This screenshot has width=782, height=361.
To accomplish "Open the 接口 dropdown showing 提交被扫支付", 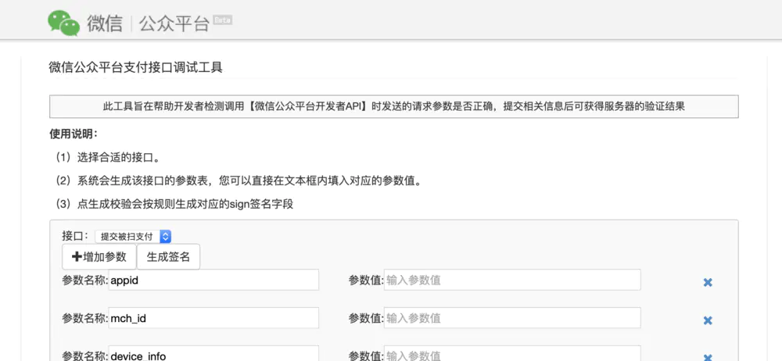I will [x=133, y=236].
